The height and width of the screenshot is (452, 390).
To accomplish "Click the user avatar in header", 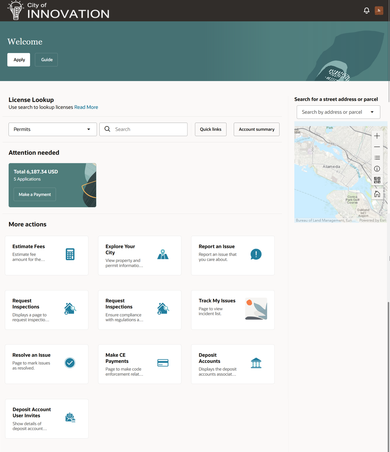I will coord(379,11).
